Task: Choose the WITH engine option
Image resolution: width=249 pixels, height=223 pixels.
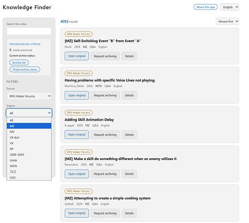Action: pos(29,166)
